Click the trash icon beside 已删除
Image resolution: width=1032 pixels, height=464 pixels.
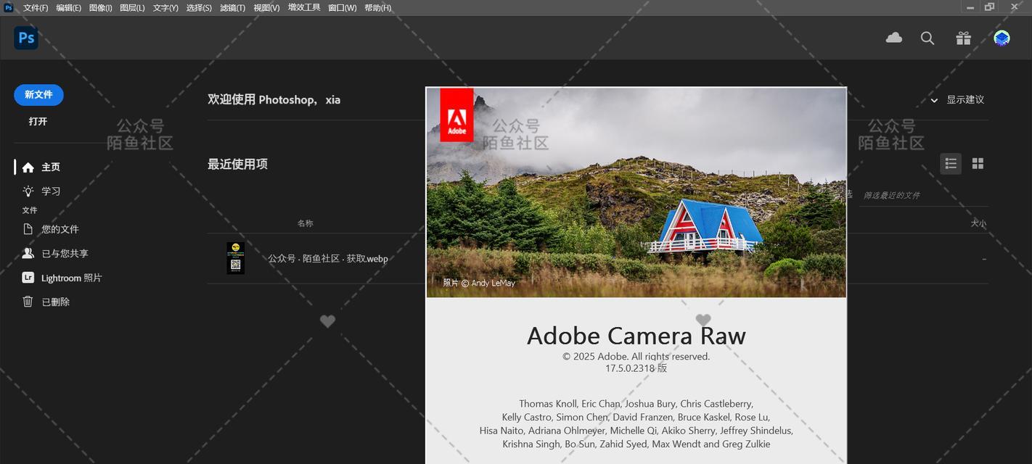[x=28, y=302]
